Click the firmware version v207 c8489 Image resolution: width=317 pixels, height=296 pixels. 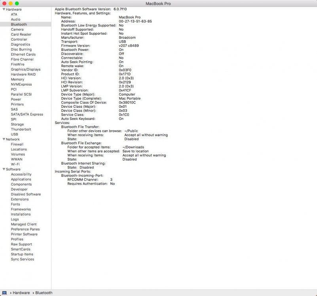pyautogui.click(x=129, y=45)
